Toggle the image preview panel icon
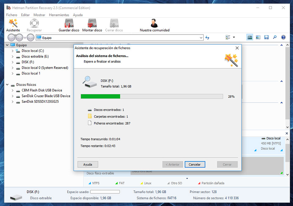This screenshot has height=206, width=293. [x=258, y=37]
